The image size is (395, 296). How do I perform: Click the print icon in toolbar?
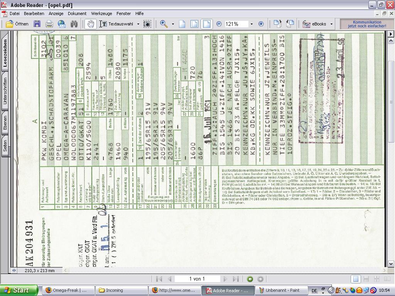[x=49, y=24]
